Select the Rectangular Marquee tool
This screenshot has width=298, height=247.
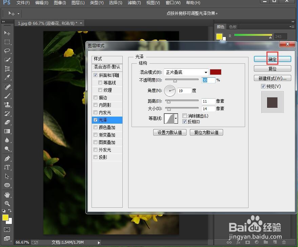[7, 42]
